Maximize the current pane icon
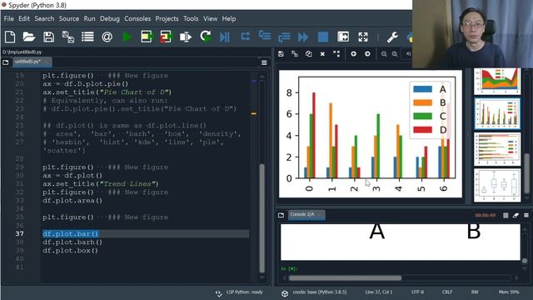Screen dimensions: 533x300 [343, 37]
